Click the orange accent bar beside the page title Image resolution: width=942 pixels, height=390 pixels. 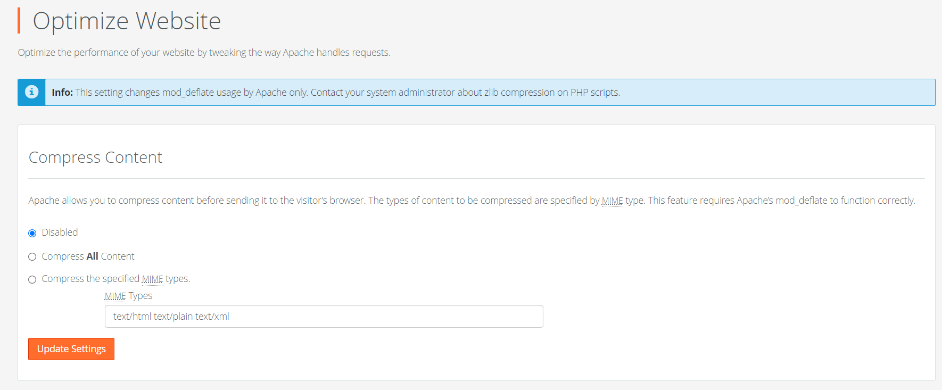19,21
